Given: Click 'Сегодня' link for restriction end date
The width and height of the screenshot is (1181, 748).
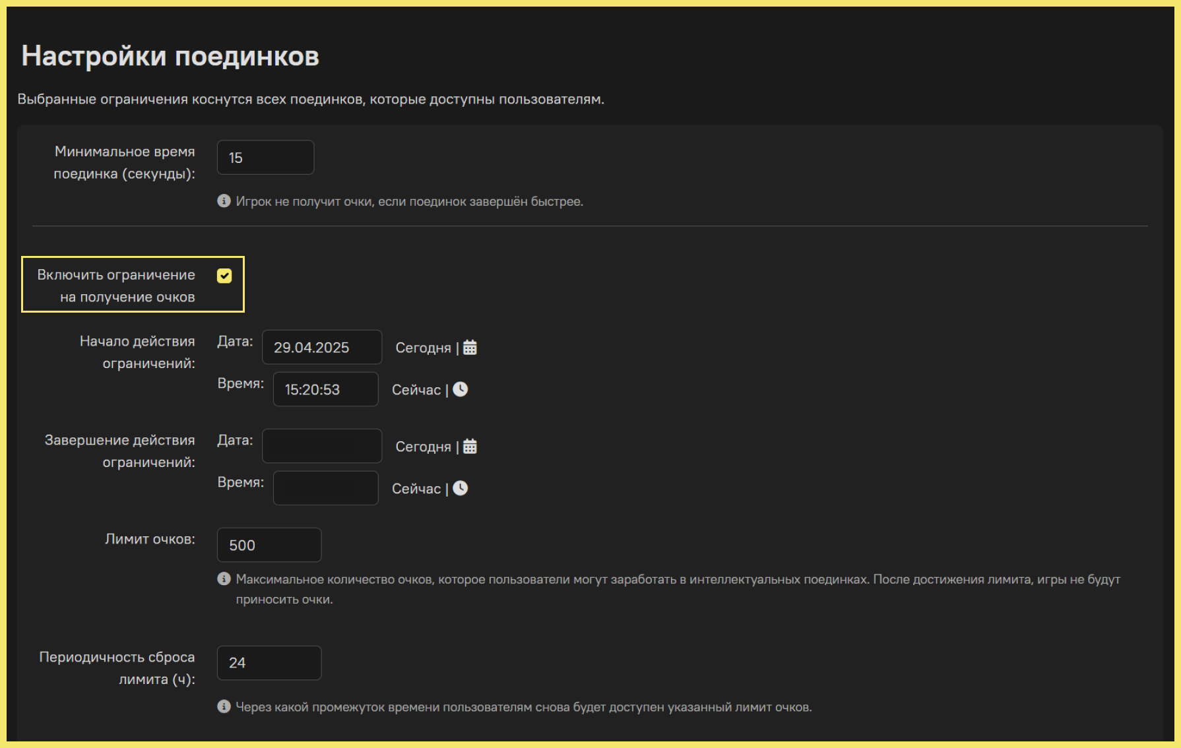Looking at the screenshot, I should pos(423,447).
